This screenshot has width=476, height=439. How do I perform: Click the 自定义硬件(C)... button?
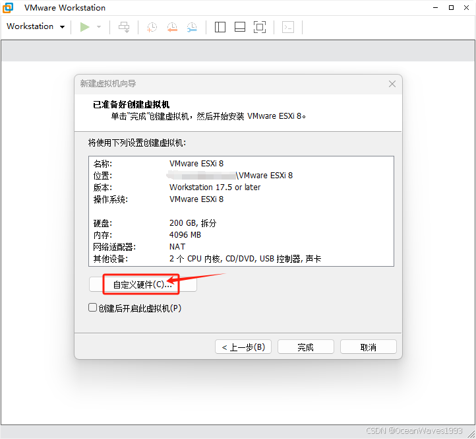pyautogui.click(x=142, y=285)
